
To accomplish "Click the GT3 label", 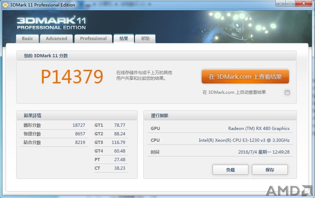I will (99, 143).
